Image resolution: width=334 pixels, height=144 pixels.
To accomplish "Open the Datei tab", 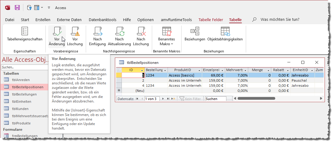I will point(10,20).
